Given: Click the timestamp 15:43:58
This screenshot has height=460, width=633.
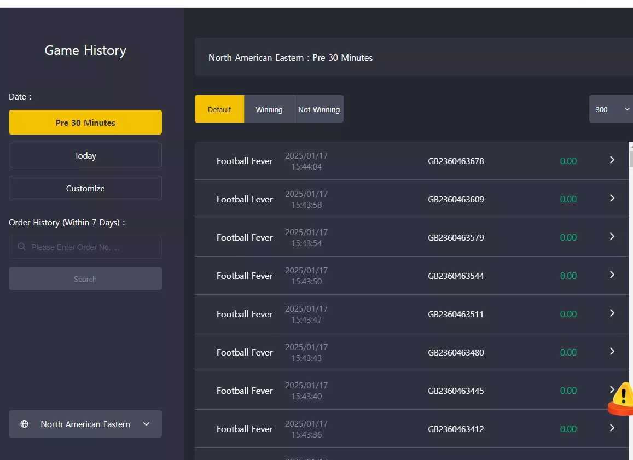Looking at the screenshot, I should point(306,205).
